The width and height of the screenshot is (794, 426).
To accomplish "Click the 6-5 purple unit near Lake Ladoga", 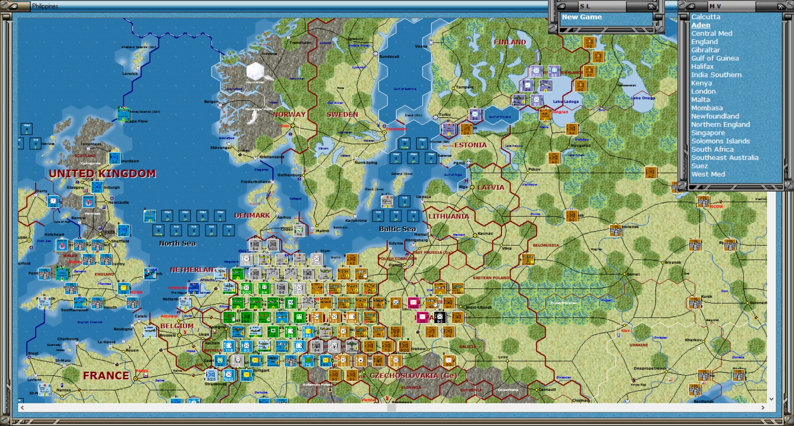I will point(554,71).
